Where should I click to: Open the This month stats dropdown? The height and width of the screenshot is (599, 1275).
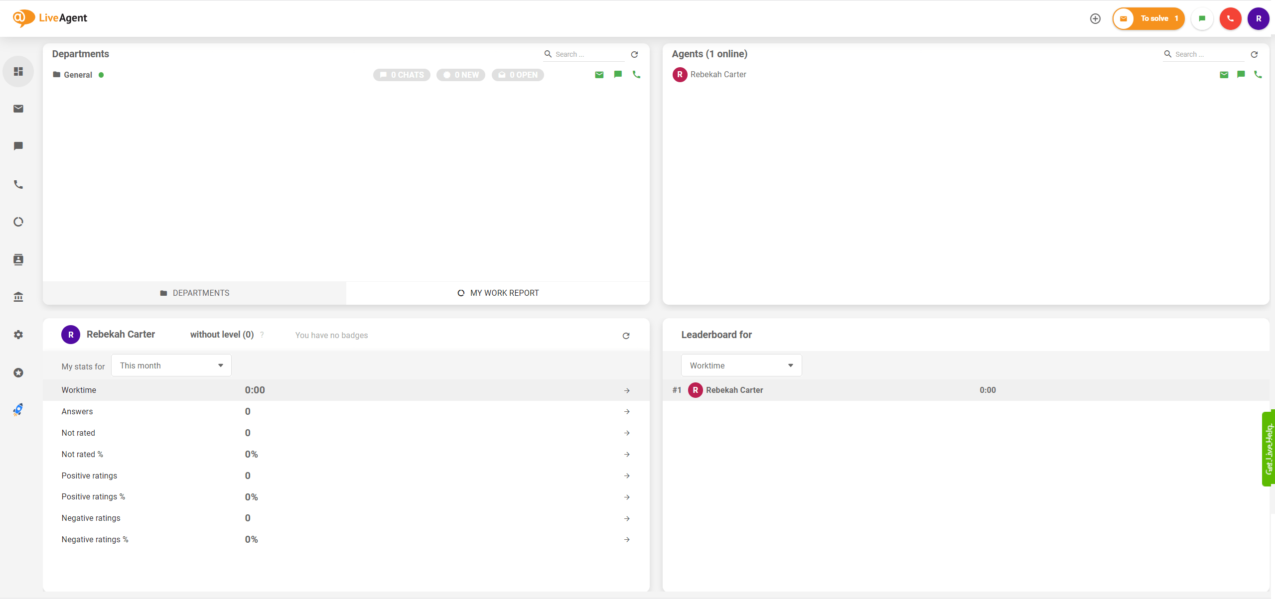coord(171,365)
